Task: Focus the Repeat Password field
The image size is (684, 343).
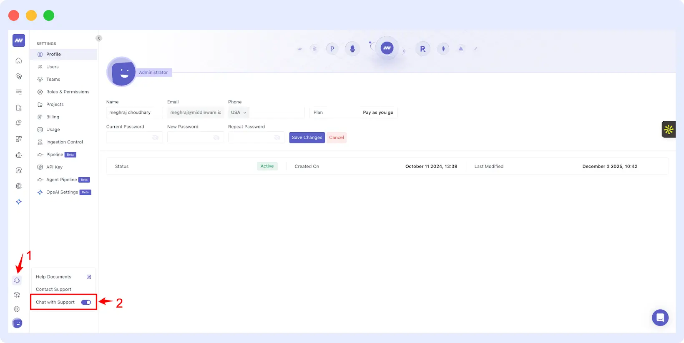Action: 256,138
